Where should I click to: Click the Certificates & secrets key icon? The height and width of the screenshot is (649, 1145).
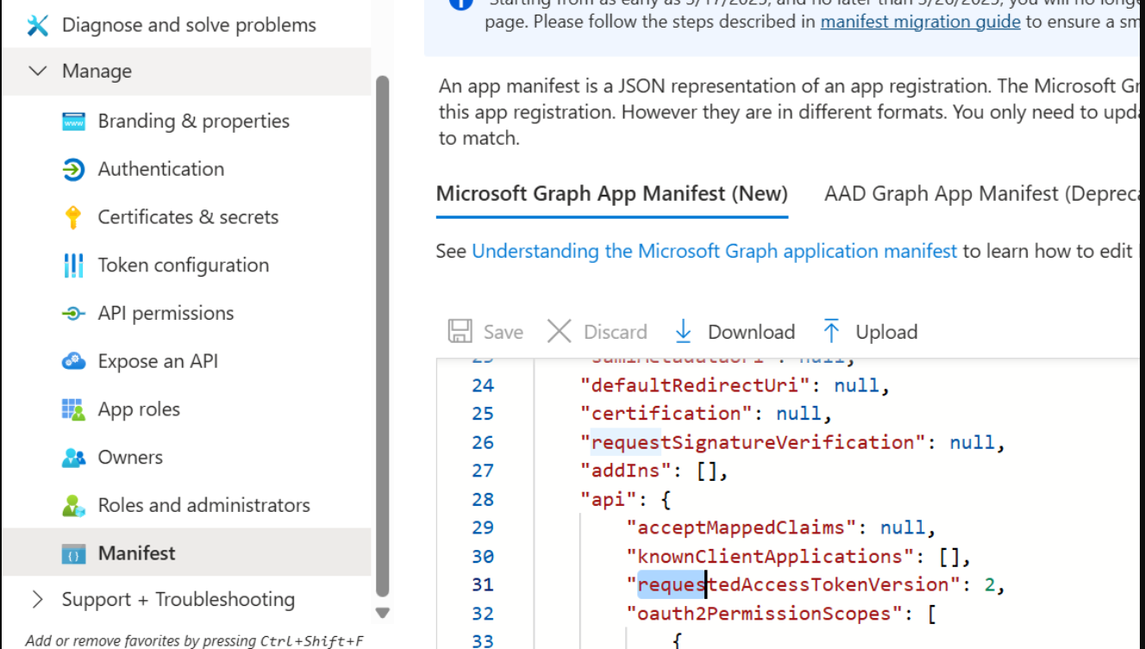(x=73, y=217)
